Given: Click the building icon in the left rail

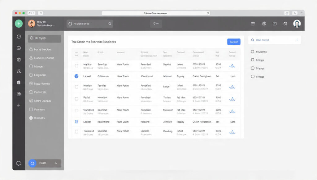Looking at the screenshot, I should pos(19,83).
